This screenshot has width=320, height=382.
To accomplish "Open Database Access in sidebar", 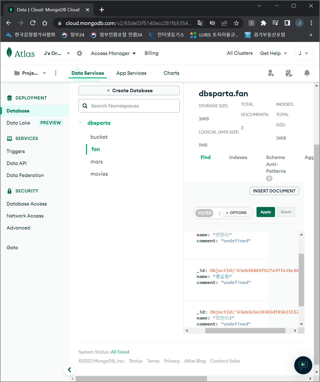I will 27,204.
